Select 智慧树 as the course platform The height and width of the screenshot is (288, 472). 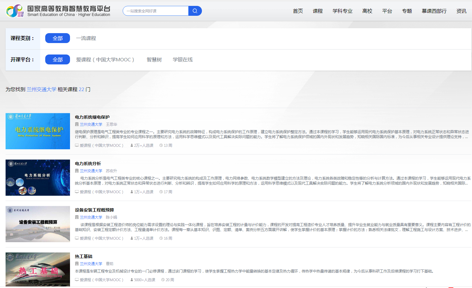tap(154, 60)
